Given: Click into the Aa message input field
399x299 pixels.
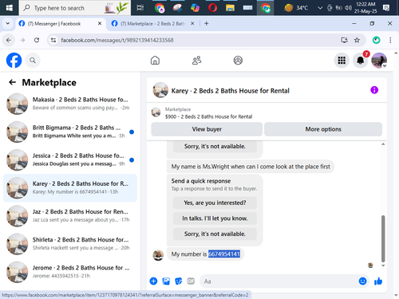Looking at the screenshot, I should (279, 281).
